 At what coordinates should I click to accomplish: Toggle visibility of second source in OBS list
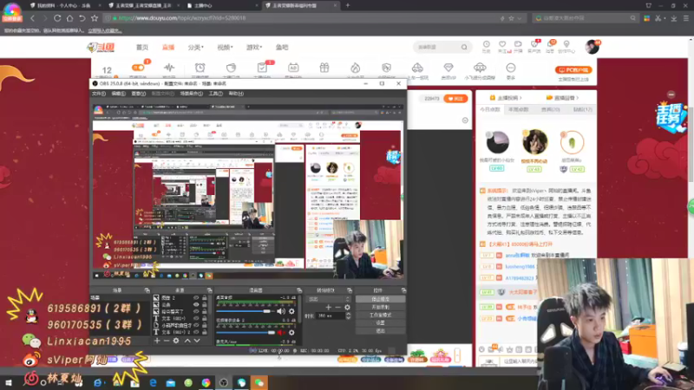click(x=196, y=305)
